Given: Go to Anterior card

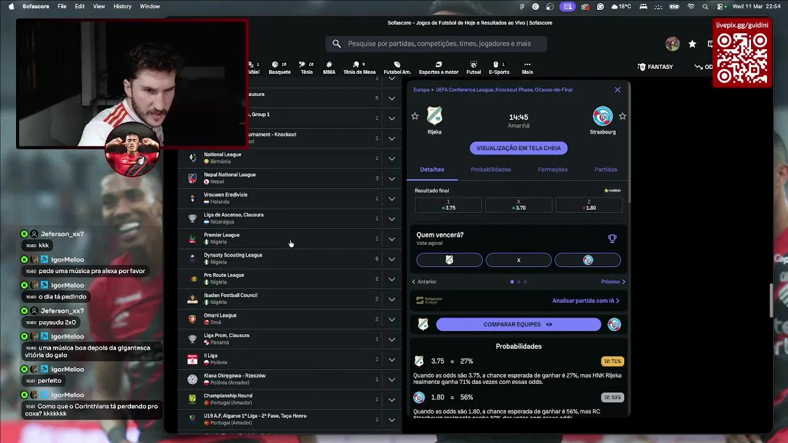Looking at the screenshot, I should point(424,282).
